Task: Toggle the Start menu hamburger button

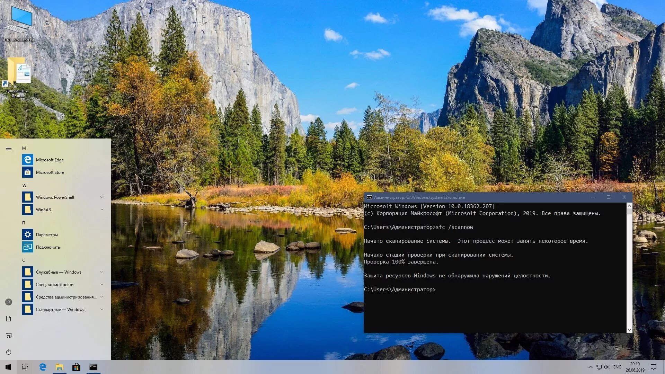Action: (9, 148)
